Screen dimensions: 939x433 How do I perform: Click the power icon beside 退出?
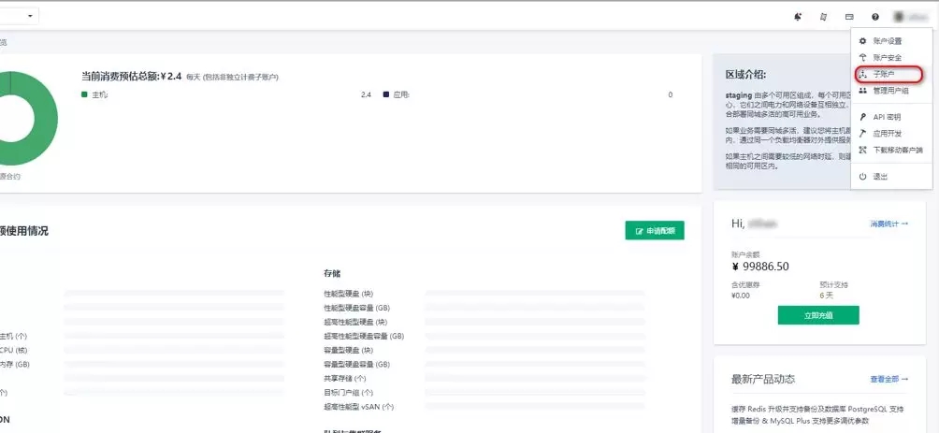point(862,177)
